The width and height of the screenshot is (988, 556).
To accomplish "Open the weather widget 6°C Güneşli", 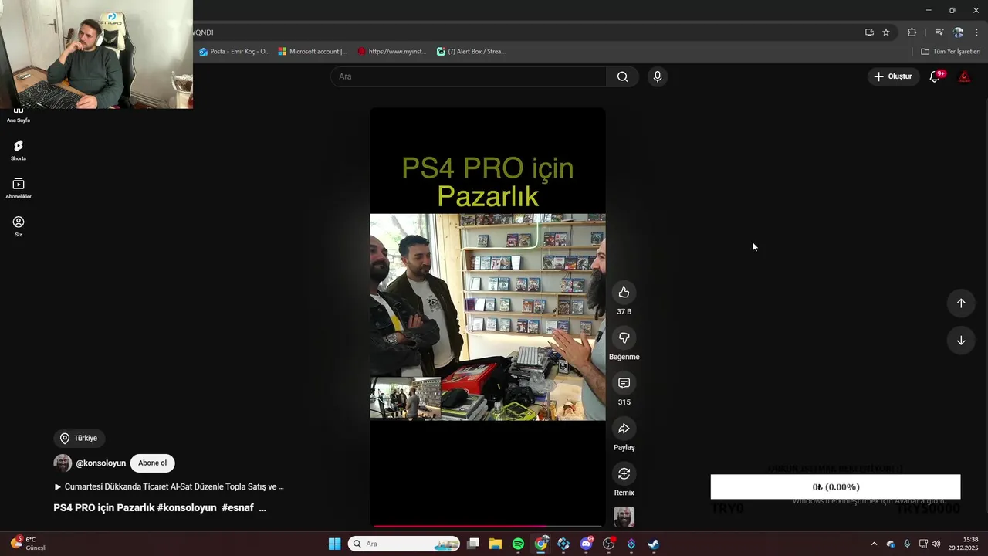I will (x=29, y=544).
